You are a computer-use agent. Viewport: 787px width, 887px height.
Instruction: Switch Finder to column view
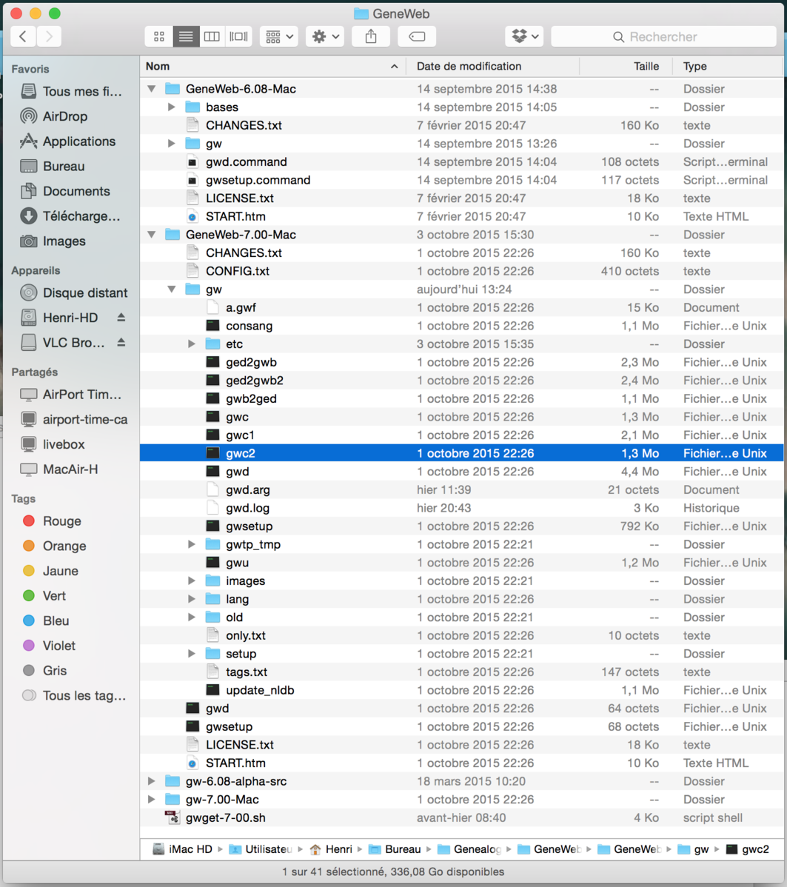[x=212, y=37]
